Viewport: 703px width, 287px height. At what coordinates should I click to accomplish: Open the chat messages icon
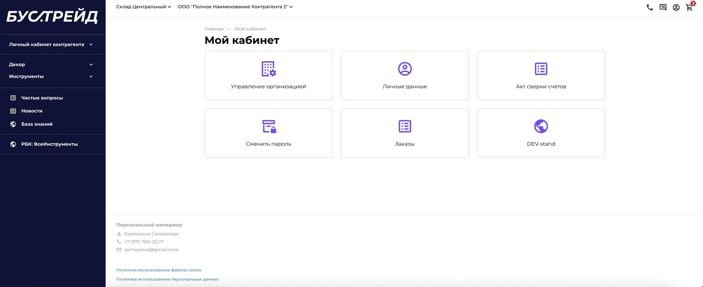(x=663, y=8)
